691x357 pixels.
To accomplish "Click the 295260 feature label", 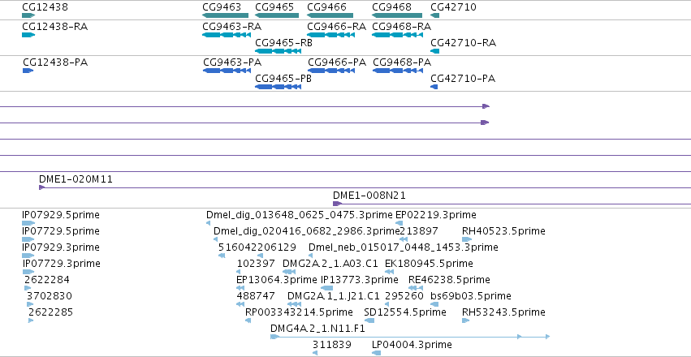I will (404, 296).
